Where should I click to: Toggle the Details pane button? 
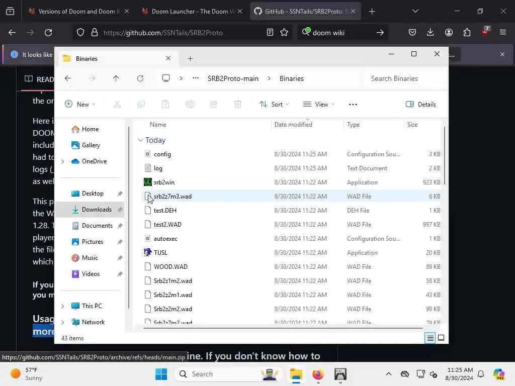pyautogui.click(x=421, y=105)
